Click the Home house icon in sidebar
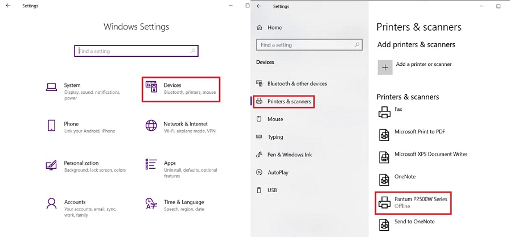510x237 pixels. [x=259, y=28]
